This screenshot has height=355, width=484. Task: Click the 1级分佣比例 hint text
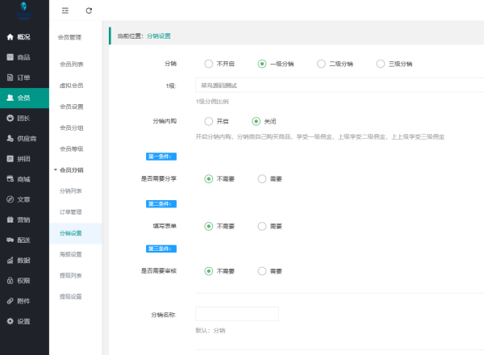pyautogui.click(x=212, y=102)
